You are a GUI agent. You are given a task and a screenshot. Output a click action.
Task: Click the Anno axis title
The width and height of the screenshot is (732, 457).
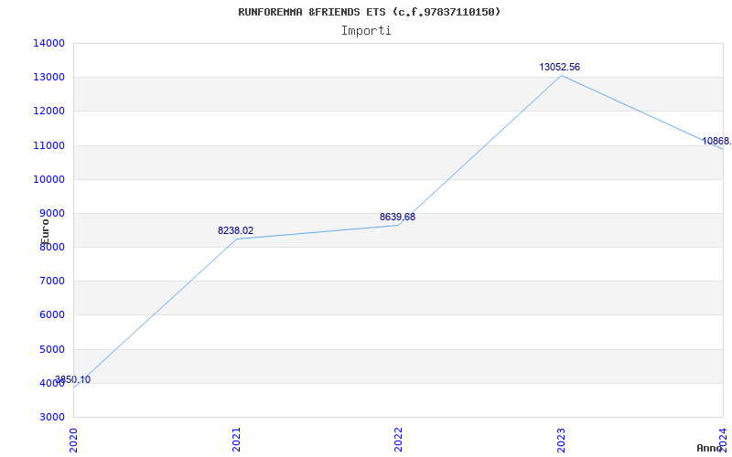click(x=710, y=448)
